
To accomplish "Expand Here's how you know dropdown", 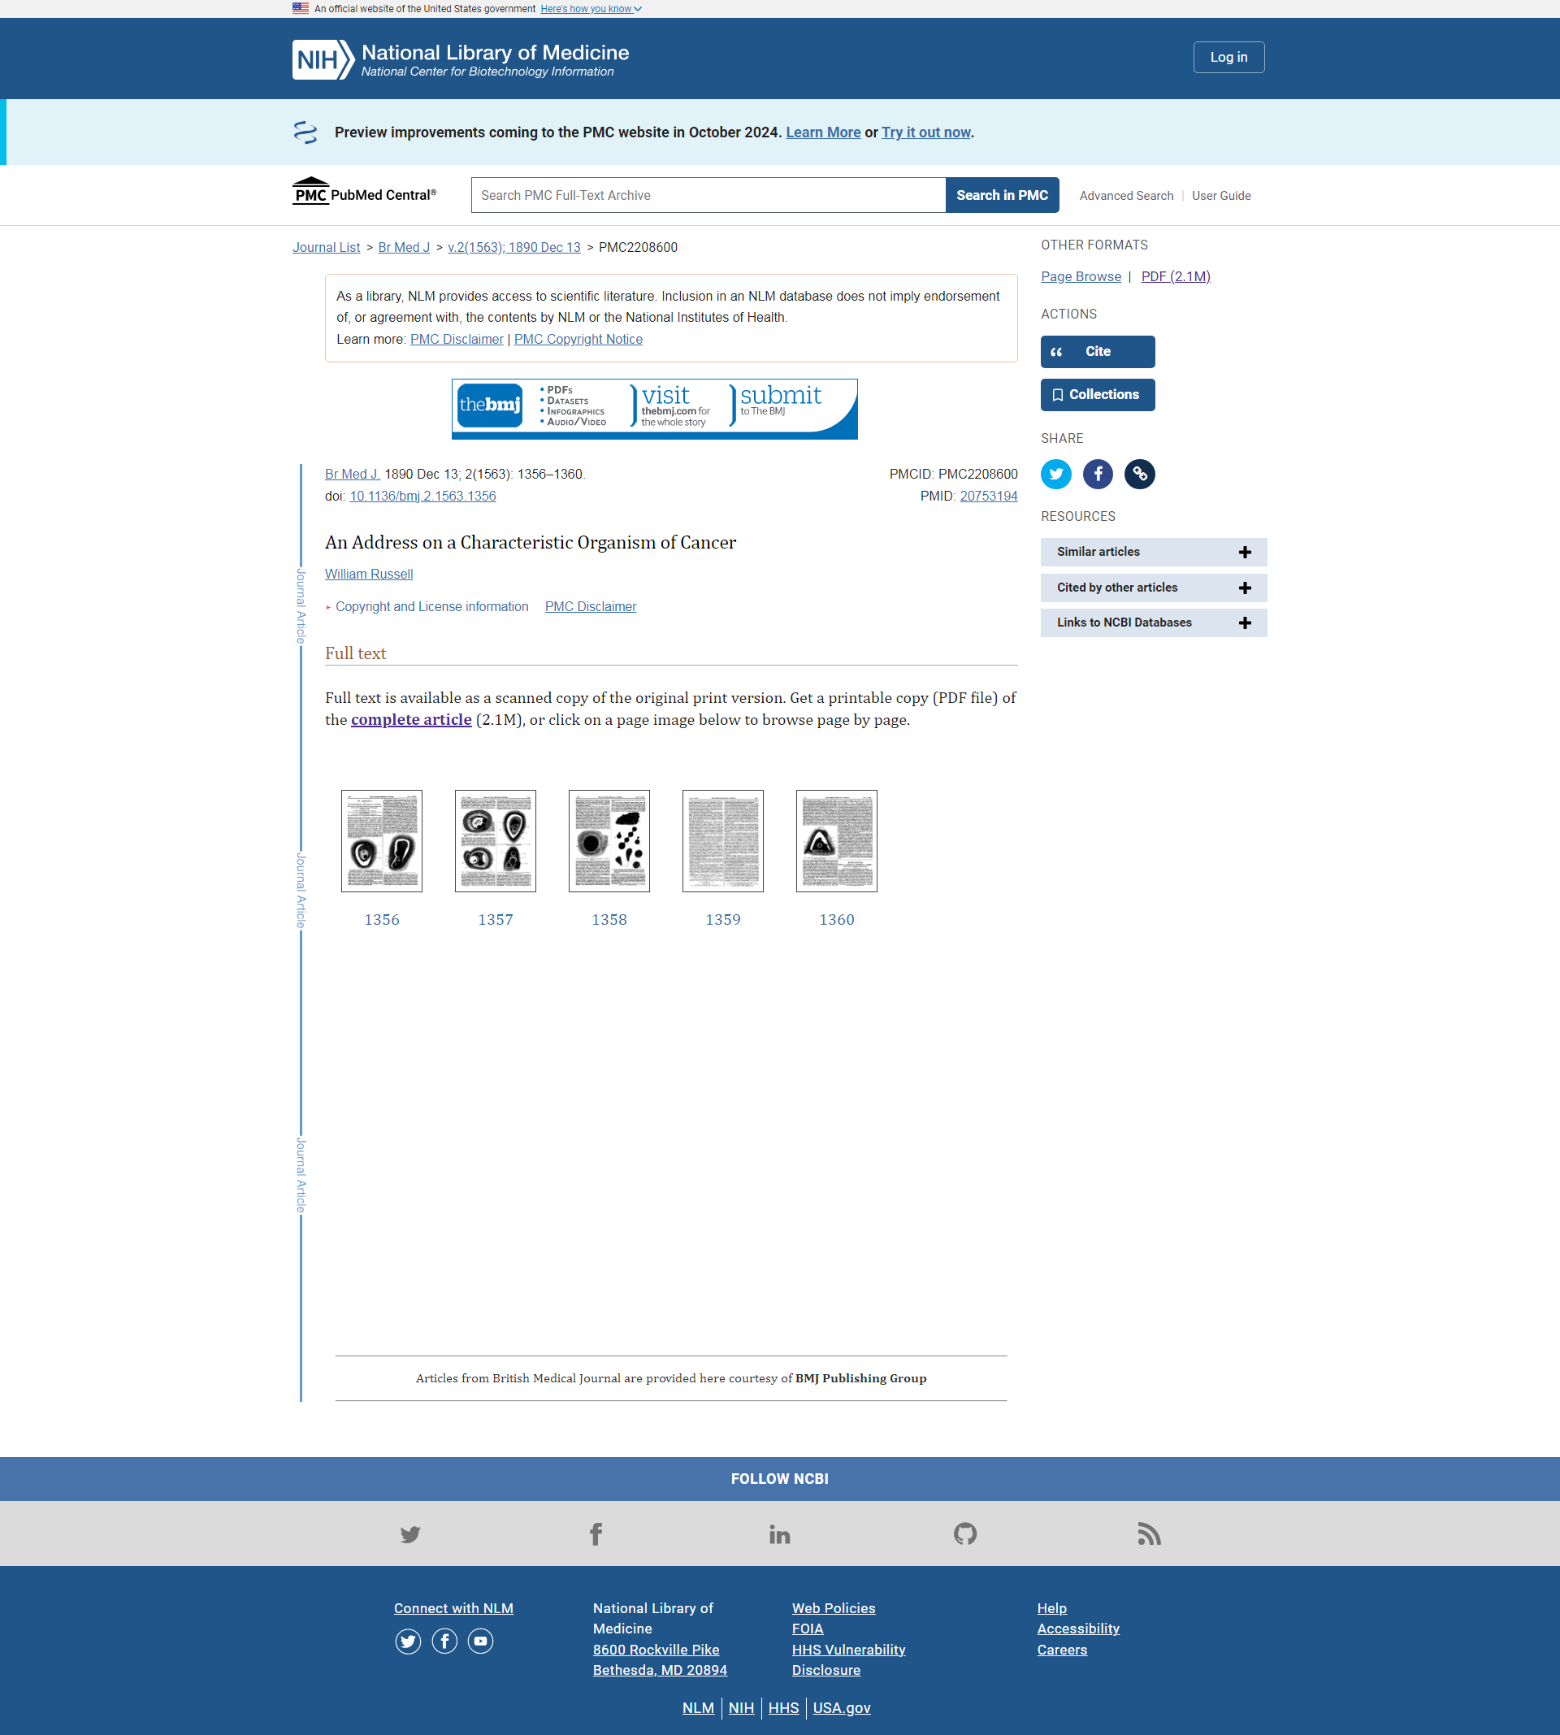I will tap(591, 9).
